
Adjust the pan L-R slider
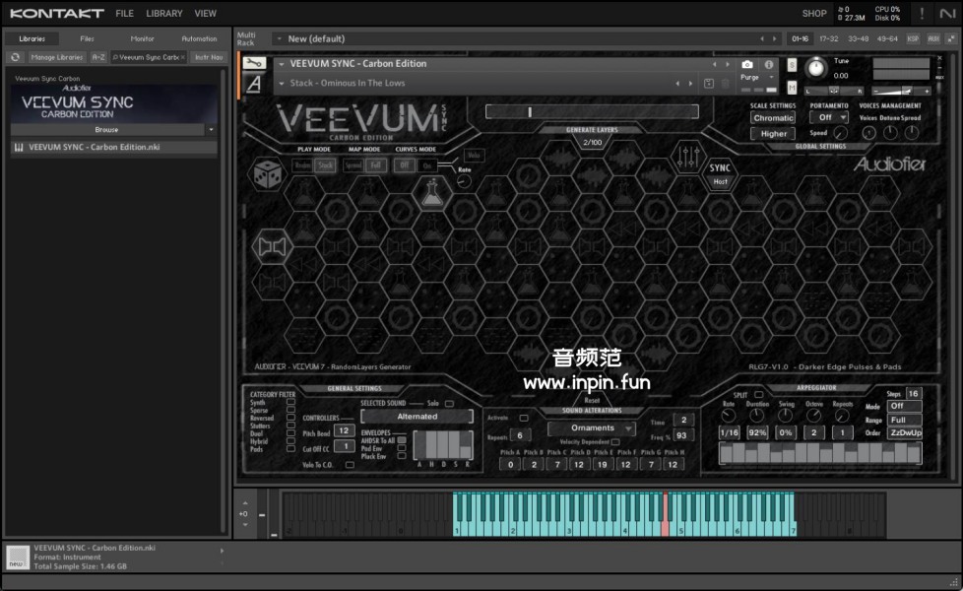tap(834, 91)
